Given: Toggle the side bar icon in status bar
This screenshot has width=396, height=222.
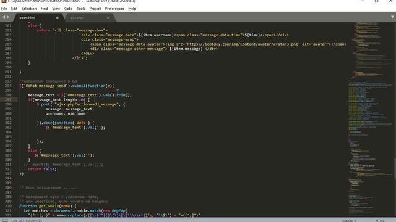Looking at the screenshot, I should click(5, 221).
